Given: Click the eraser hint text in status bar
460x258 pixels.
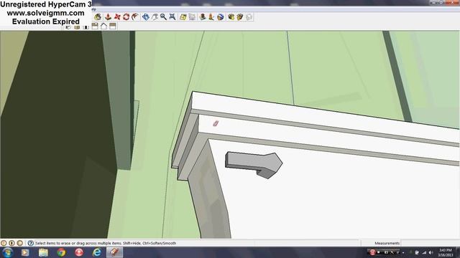Looking at the screenshot, I should [x=106, y=243].
